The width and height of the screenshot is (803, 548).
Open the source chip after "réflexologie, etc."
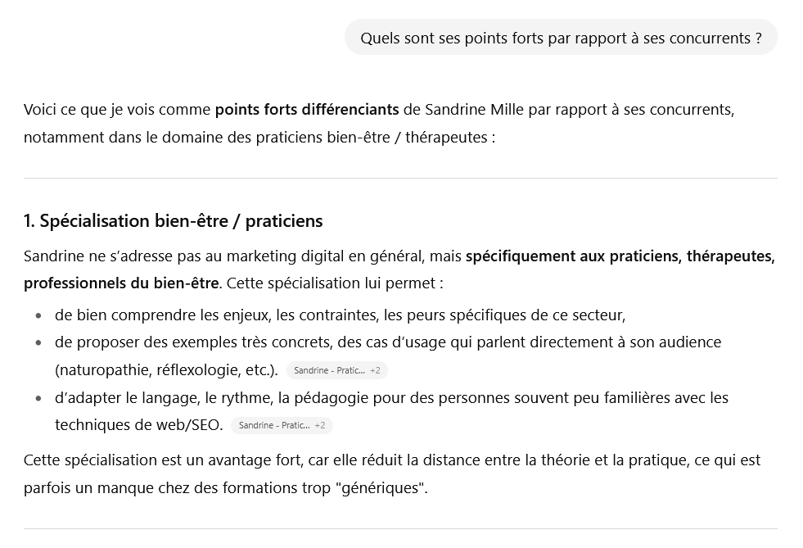328,370
